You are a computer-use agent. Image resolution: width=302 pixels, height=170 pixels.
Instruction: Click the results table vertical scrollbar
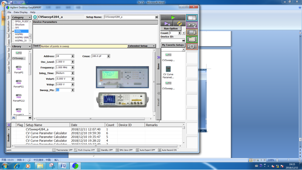click(184, 134)
